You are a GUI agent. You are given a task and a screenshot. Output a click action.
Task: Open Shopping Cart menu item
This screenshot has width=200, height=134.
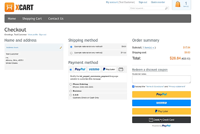32,19
